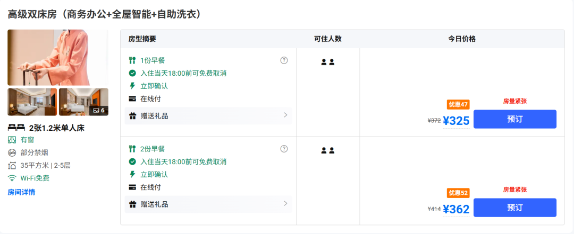Click the room area icon beside 35平方米
The height and width of the screenshot is (234, 574).
click(x=12, y=165)
